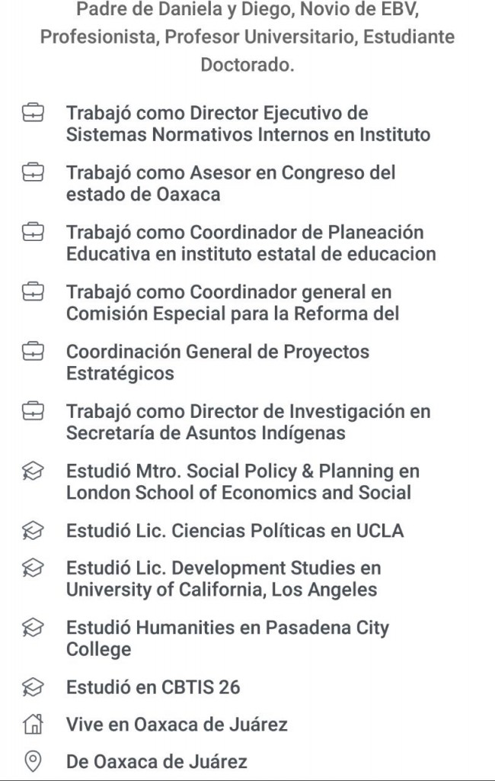Open Comisión Especial para la Reforma entry

pos(233,303)
